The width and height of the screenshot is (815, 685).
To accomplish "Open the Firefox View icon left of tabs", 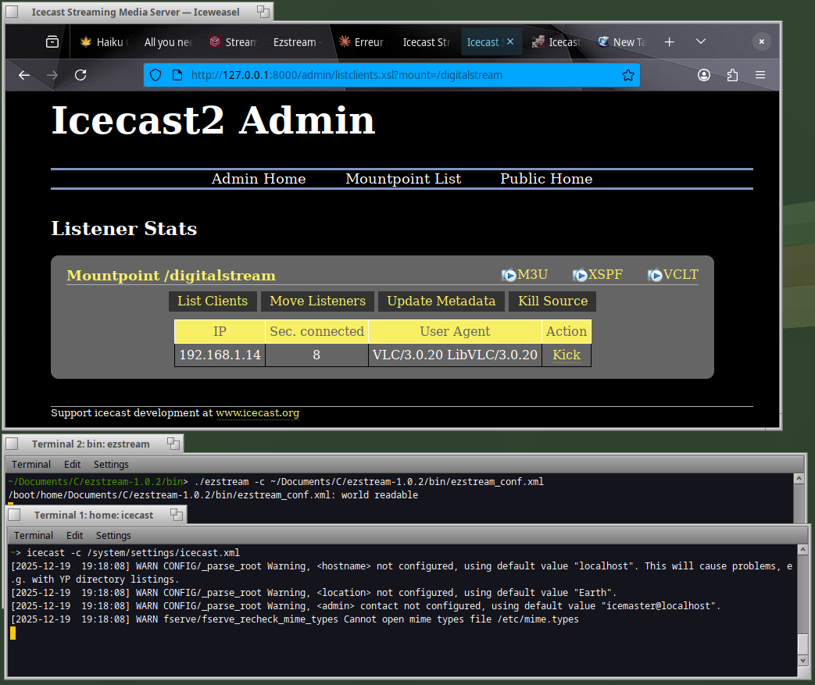I will [52, 42].
